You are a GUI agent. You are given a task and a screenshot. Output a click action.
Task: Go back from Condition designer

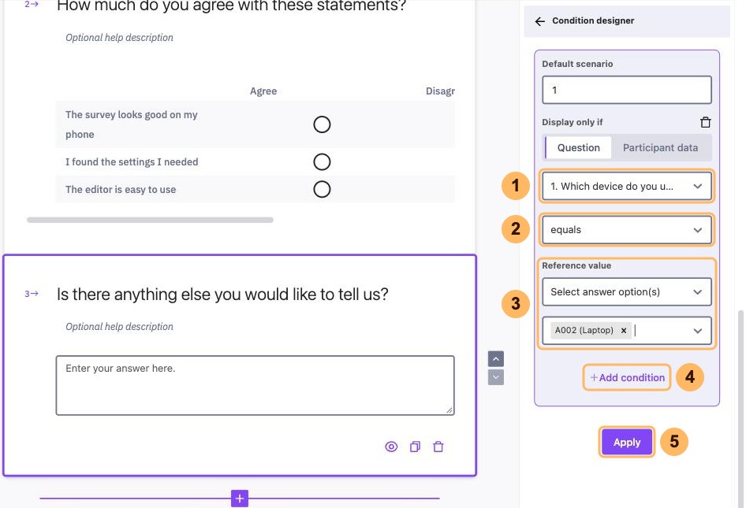click(539, 21)
